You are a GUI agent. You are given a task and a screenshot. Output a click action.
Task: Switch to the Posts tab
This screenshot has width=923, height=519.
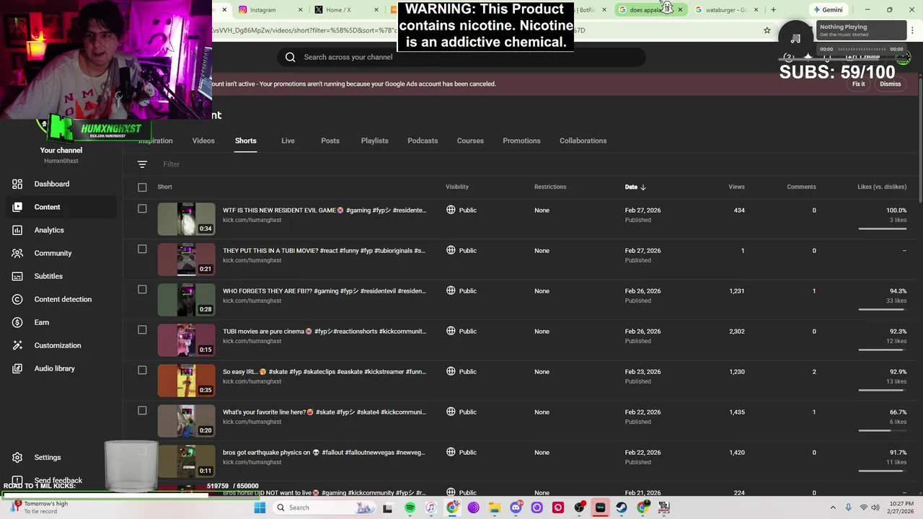pyautogui.click(x=330, y=141)
